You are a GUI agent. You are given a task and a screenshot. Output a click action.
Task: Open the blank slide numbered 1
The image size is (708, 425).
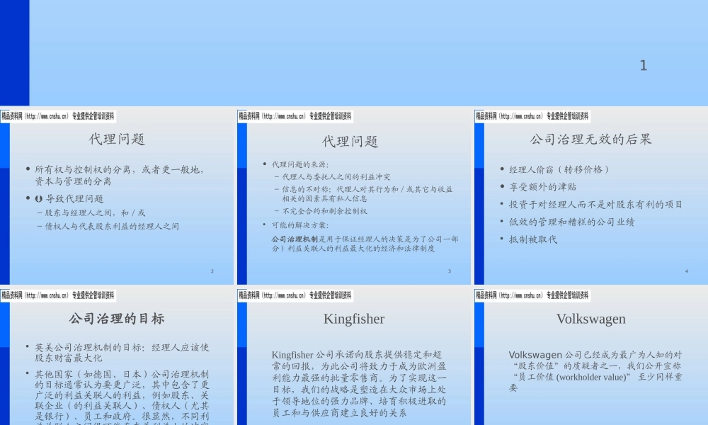354,53
